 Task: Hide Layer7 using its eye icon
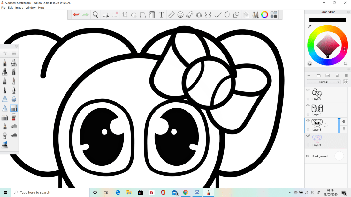308,90
